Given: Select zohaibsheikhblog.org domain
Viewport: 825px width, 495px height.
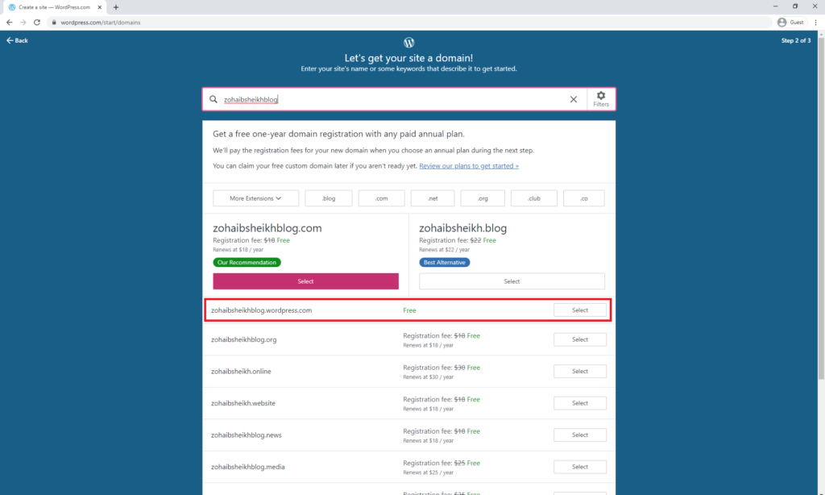Looking at the screenshot, I should pos(580,339).
